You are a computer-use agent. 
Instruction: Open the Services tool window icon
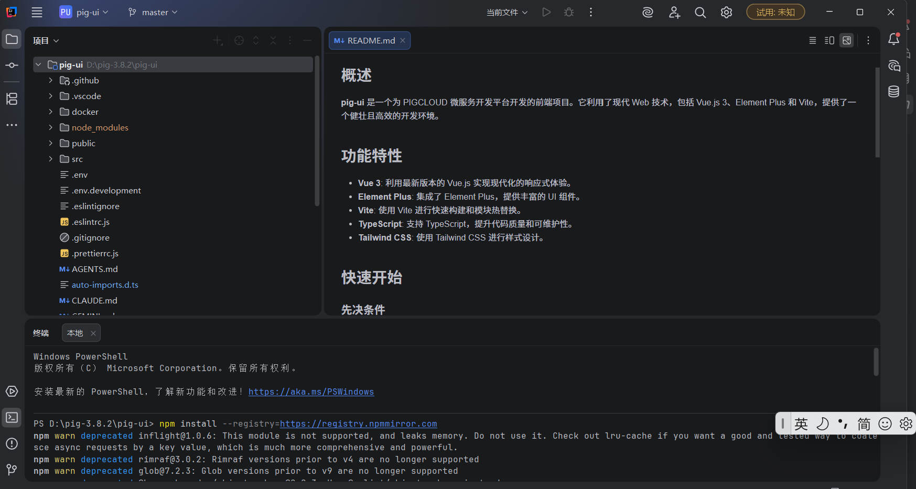pos(12,392)
